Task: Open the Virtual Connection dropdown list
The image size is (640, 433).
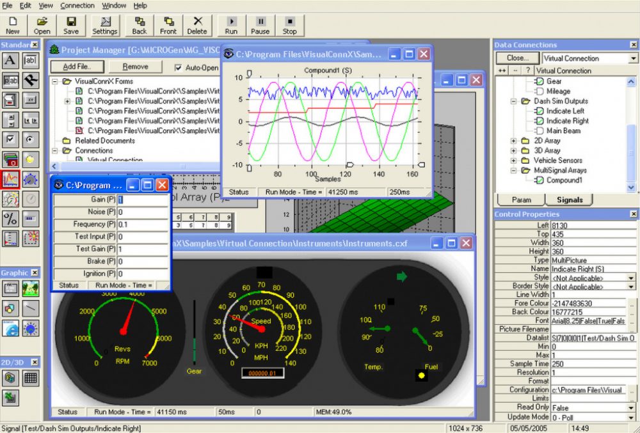Action: 632,58
